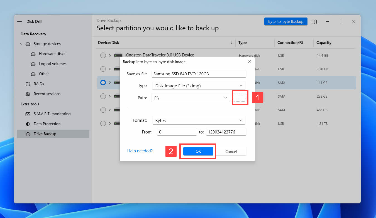Screen dimensions: 376x218
Task: Close the byte-to-byte disk image dialog
Action: (249, 62)
